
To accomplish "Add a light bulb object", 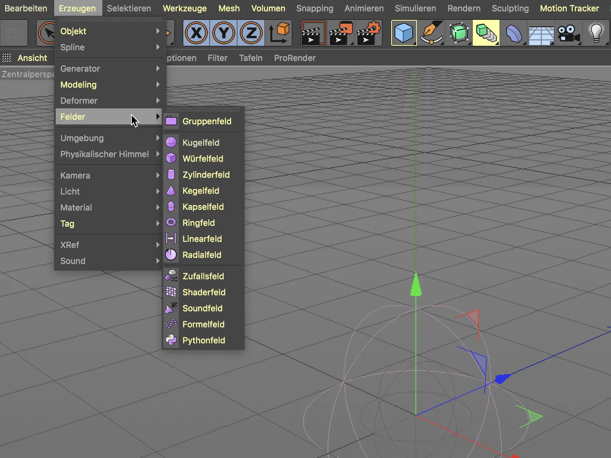I will click(x=596, y=33).
